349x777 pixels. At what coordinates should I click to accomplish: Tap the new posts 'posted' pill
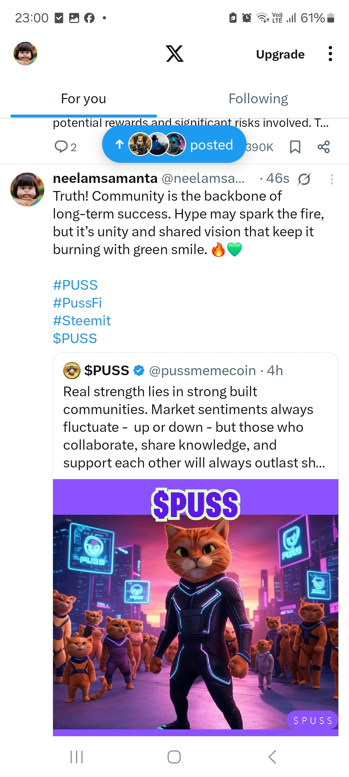tap(174, 144)
